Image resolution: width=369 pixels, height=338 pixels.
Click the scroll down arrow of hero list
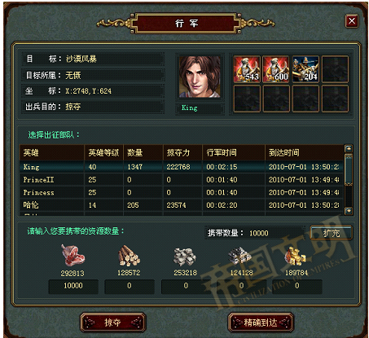349,211
